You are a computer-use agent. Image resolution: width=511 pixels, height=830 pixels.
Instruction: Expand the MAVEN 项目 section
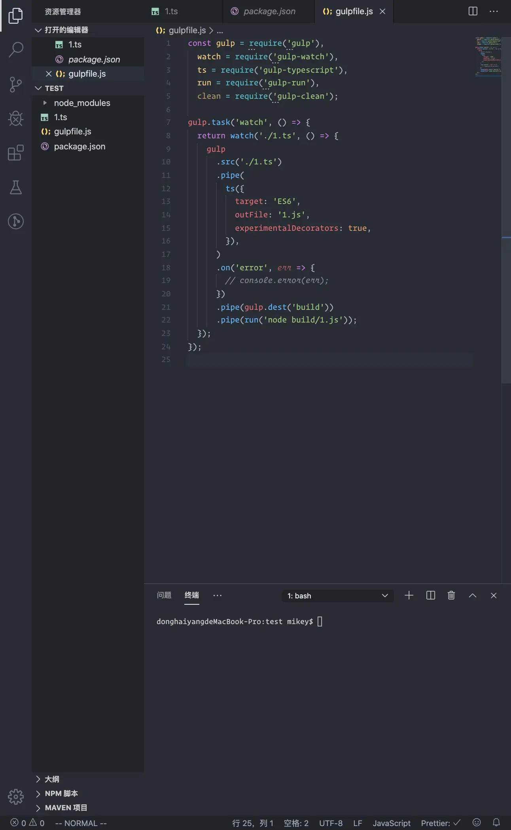point(88,807)
